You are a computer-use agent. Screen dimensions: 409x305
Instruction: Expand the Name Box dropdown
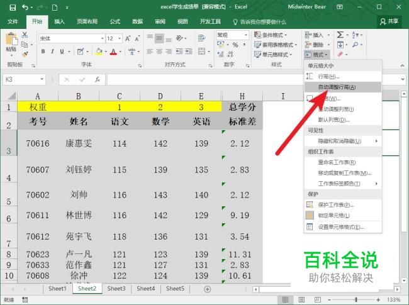pyautogui.click(x=42, y=79)
